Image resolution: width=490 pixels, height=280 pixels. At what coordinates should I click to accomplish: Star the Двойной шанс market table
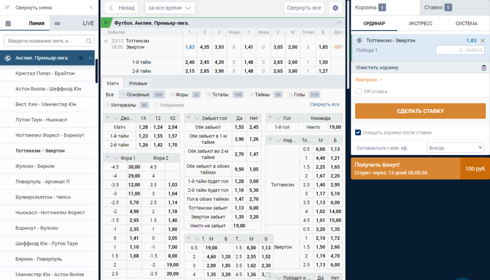(x=107, y=117)
